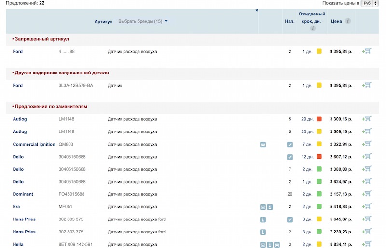
Task: Sort by Нал. column header
Action: pyautogui.click(x=290, y=21)
